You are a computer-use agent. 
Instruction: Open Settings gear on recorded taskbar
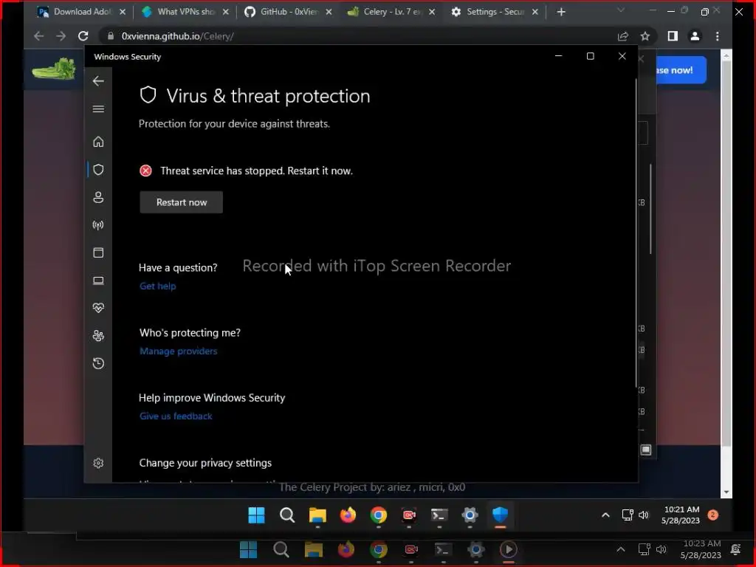tap(470, 515)
